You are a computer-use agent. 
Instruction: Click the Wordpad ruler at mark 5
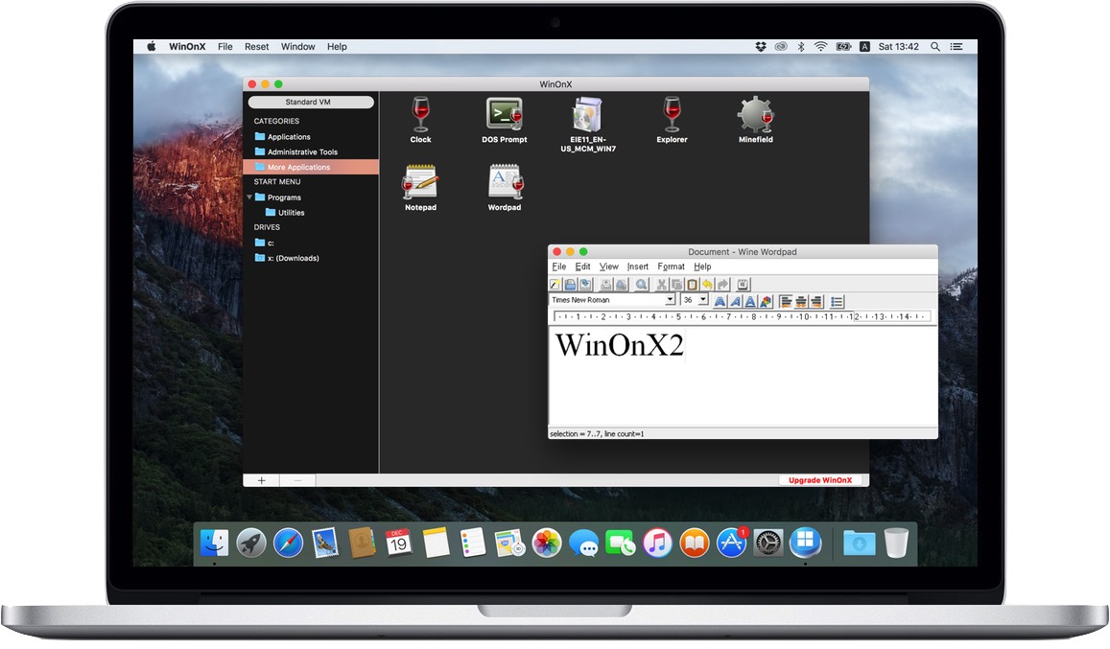[x=678, y=316]
